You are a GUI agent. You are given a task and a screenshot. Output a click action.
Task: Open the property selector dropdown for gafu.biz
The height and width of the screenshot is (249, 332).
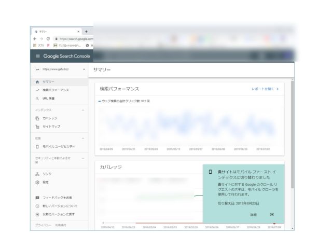[84, 69]
